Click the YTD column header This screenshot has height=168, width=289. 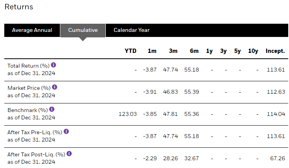pyautogui.click(x=130, y=51)
